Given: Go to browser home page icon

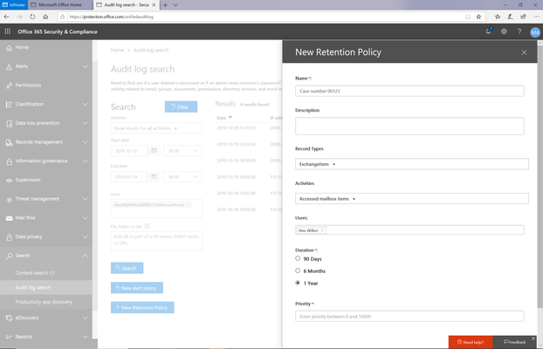Looking at the screenshot, I should pos(45,17).
